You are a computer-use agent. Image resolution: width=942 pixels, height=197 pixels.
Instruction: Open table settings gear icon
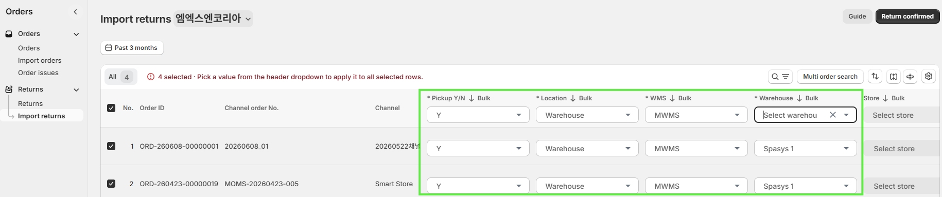pyautogui.click(x=929, y=77)
